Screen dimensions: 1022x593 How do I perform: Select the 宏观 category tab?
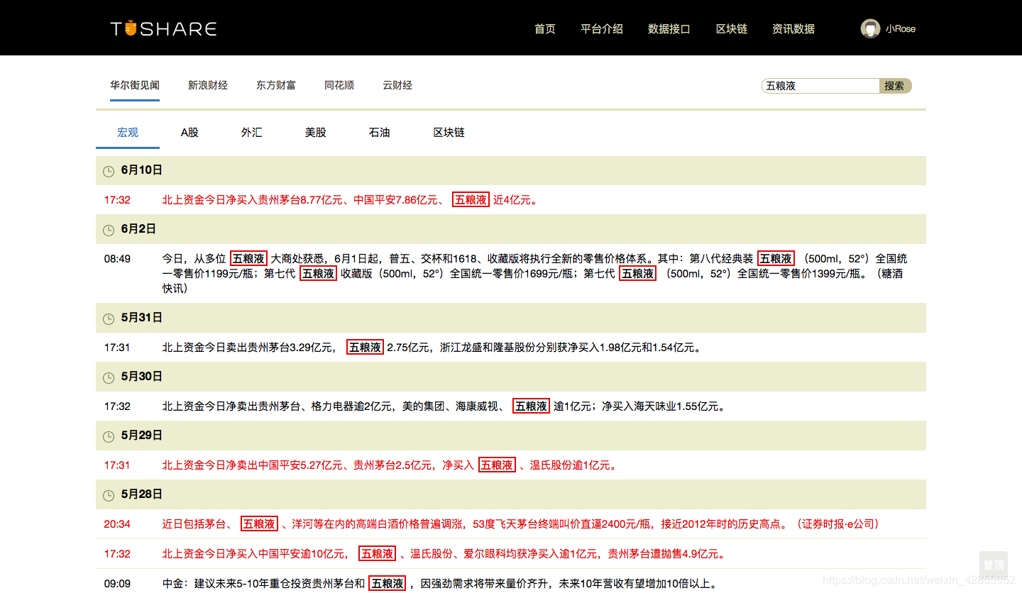click(x=128, y=133)
